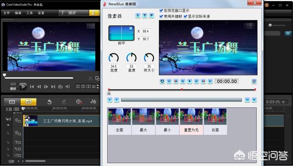Jump to start in NewBlue preview controls

click(x=169, y=81)
